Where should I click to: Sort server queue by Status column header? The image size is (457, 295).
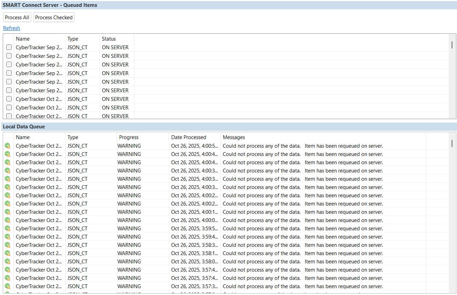(x=109, y=39)
